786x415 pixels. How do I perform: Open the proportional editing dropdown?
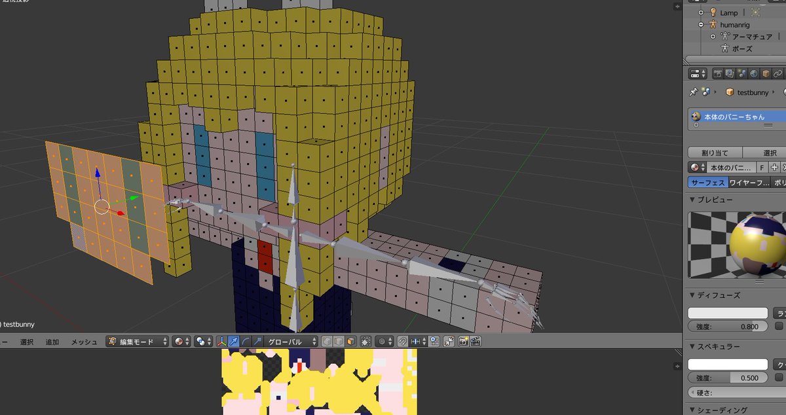pyautogui.click(x=384, y=342)
